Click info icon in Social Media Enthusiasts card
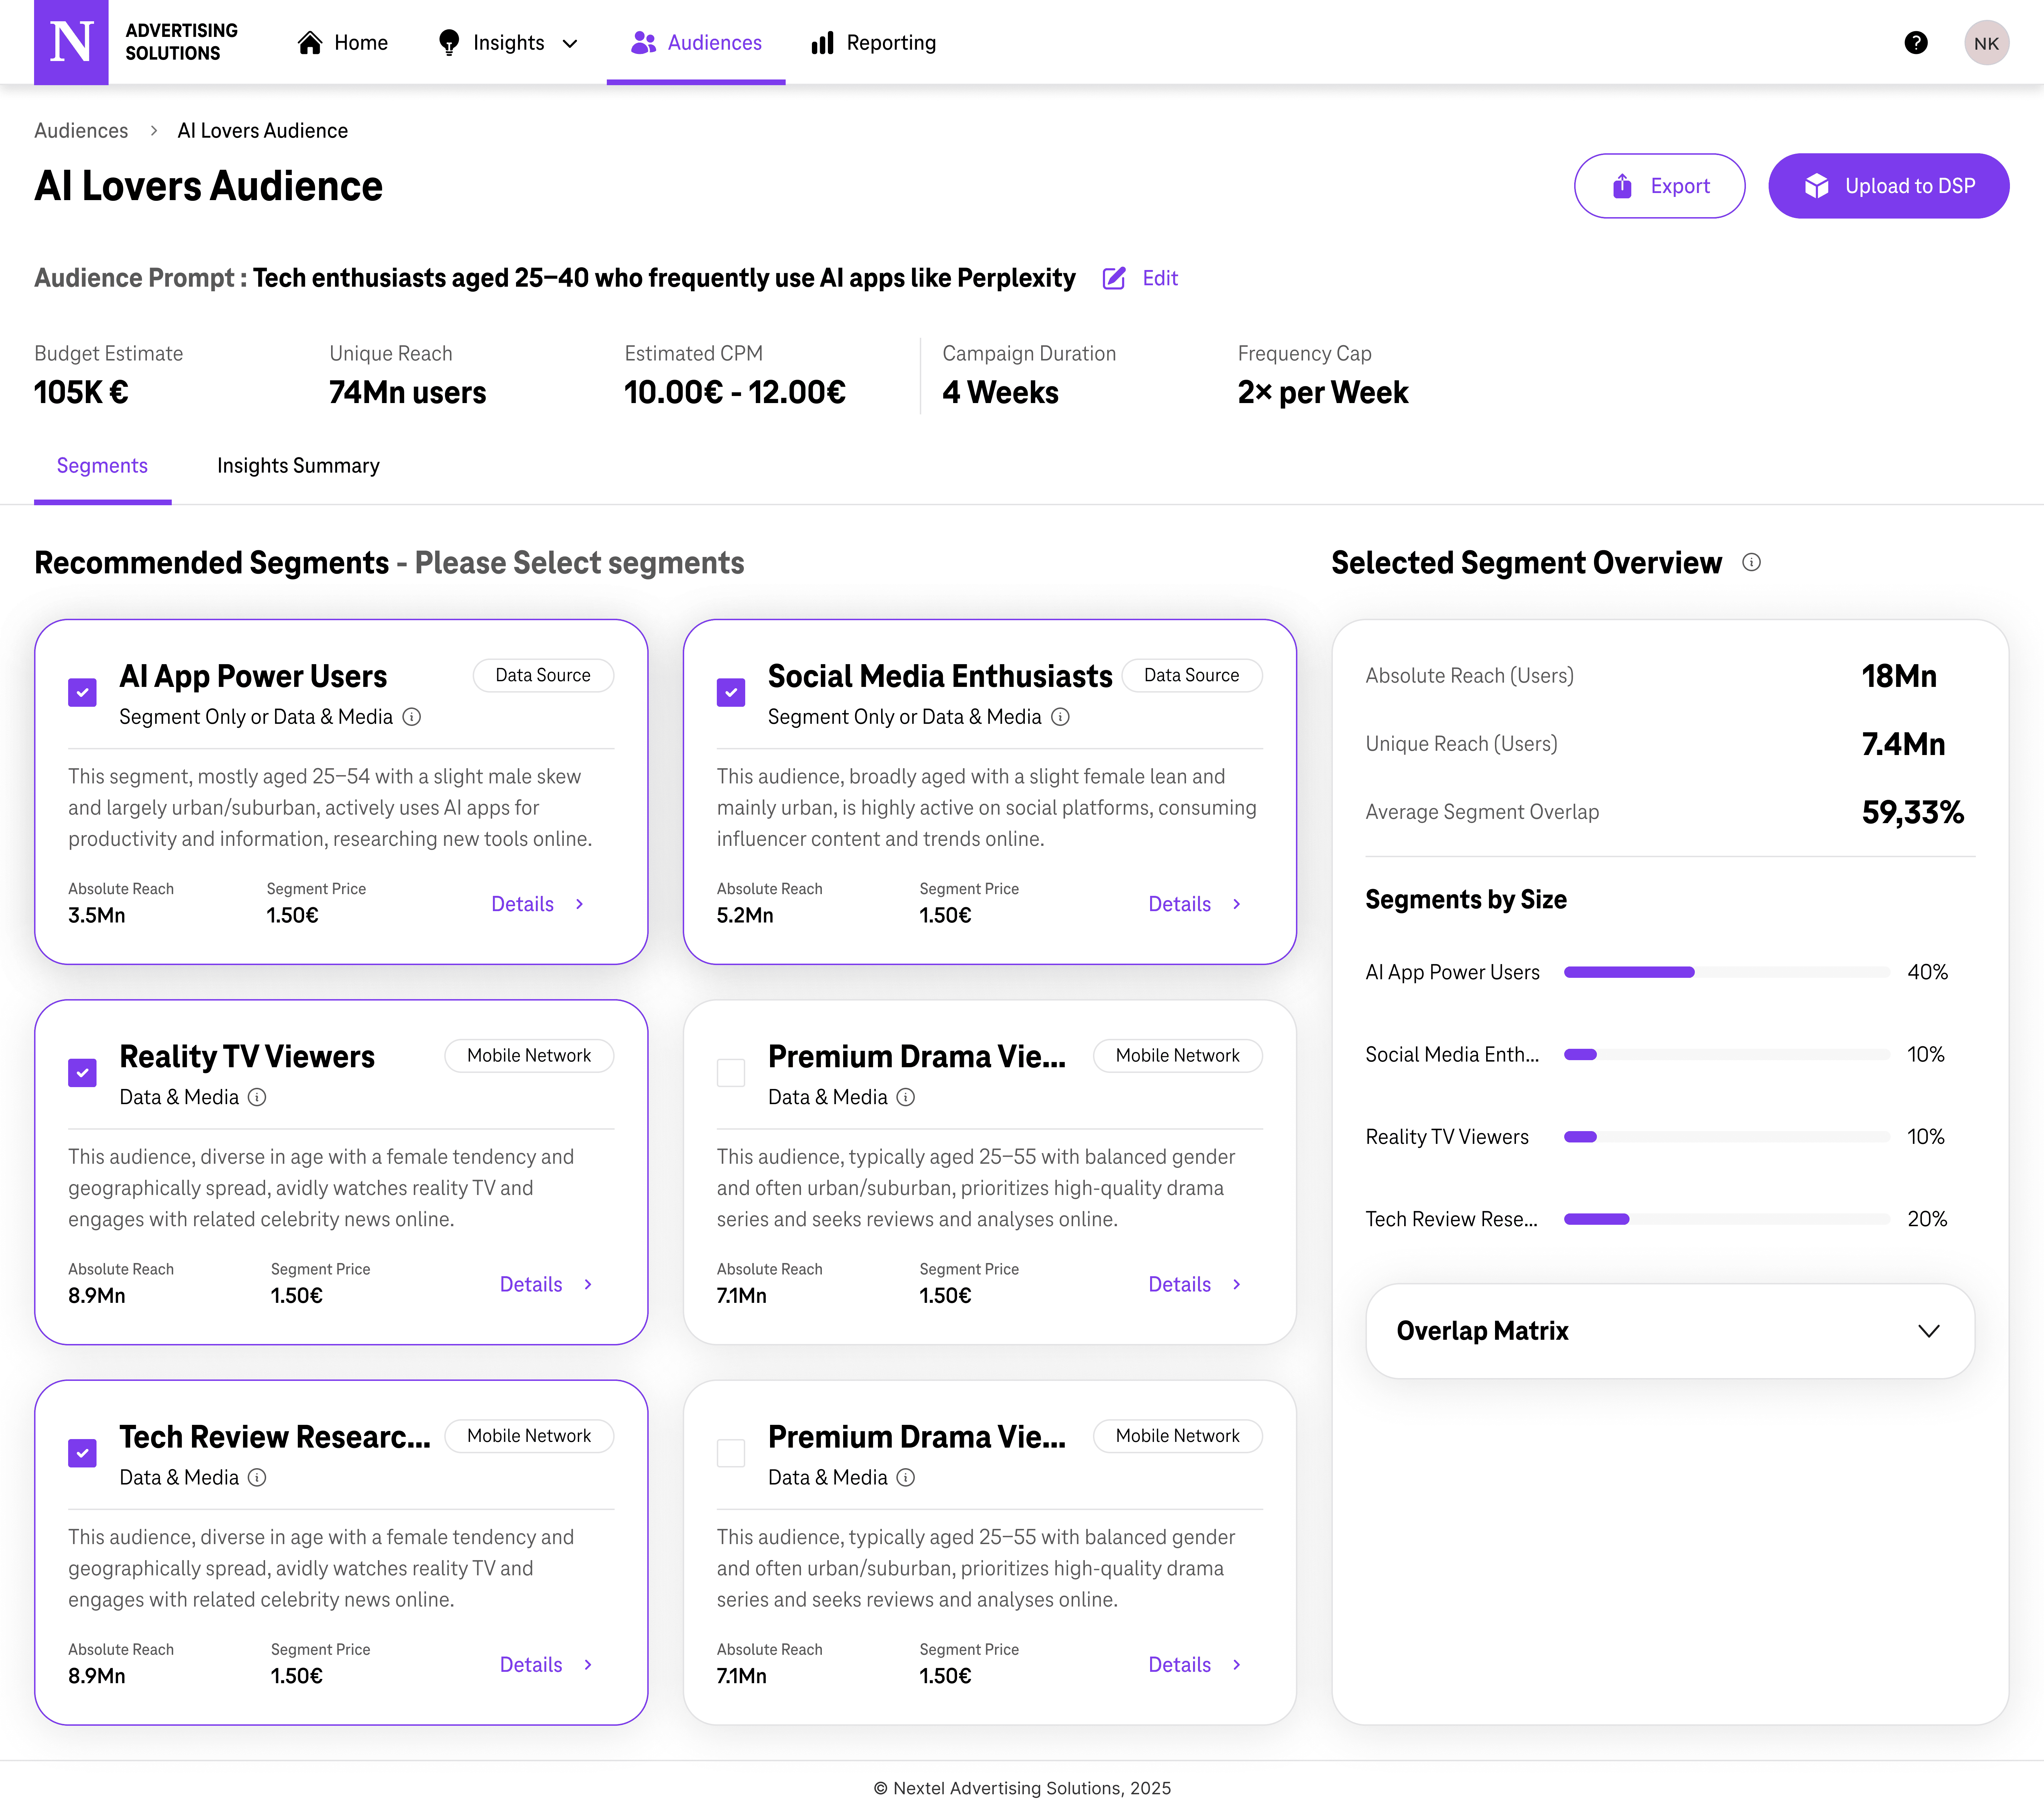The width and height of the screenshot is (2044, 1818). tap(1061, 717)
